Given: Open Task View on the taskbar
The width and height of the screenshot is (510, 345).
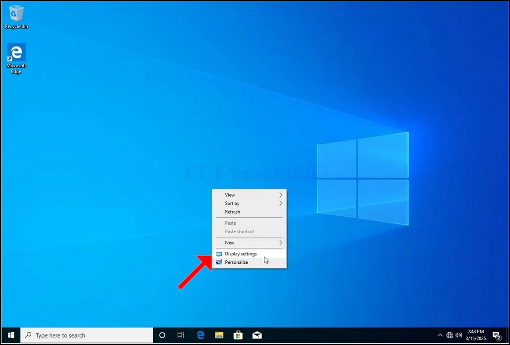Looking at the screenshot, I should (181, 335).
